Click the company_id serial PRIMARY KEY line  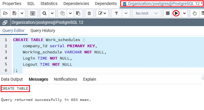click(x=60, y=46)
